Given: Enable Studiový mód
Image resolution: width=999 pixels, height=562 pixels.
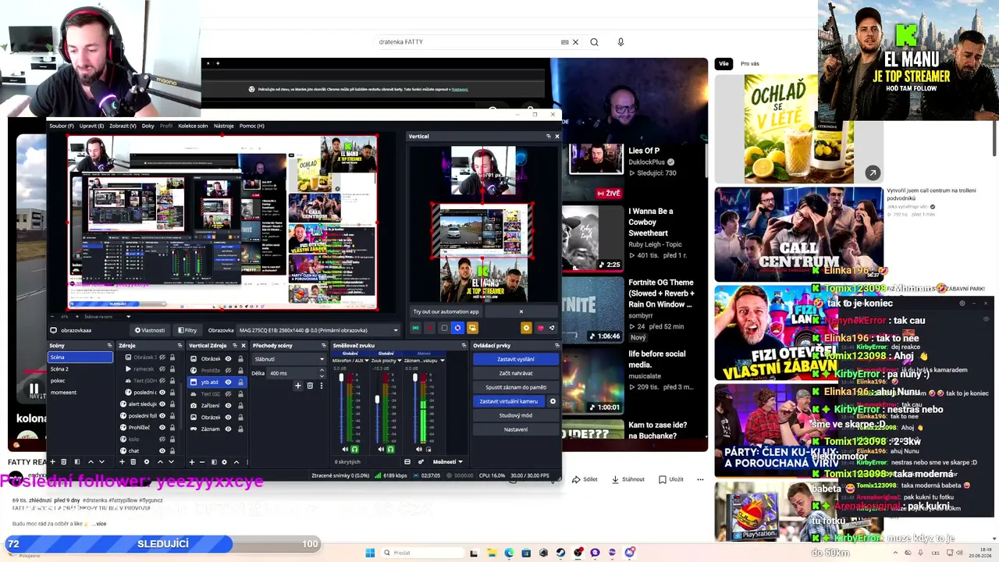Looking at the screenshot, I should pos(516,415).
